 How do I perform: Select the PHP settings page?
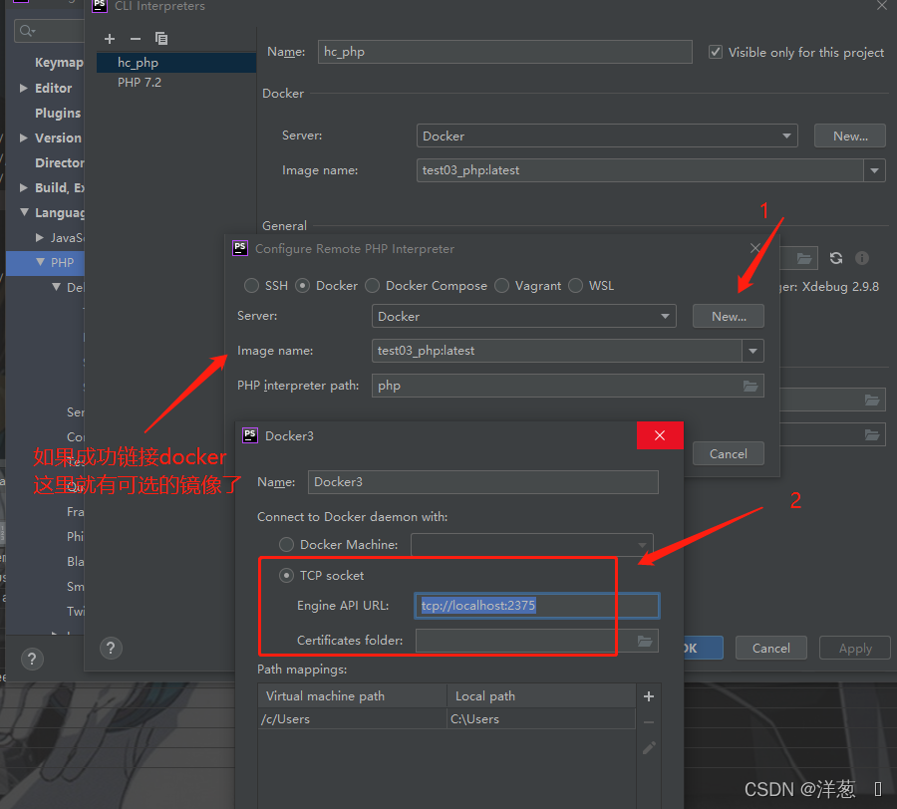63,262
